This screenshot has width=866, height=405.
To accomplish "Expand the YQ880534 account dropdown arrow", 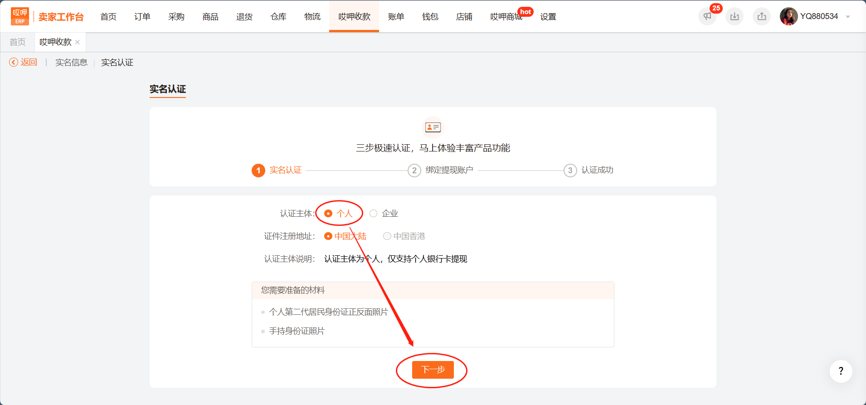I will (x=848, y=17).
